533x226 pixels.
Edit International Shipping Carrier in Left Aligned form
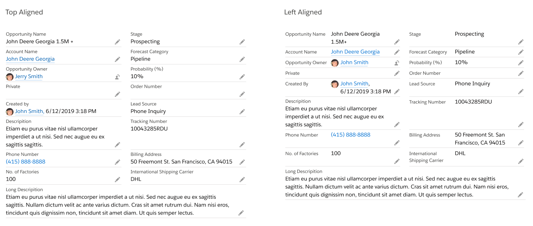point(521,161)
